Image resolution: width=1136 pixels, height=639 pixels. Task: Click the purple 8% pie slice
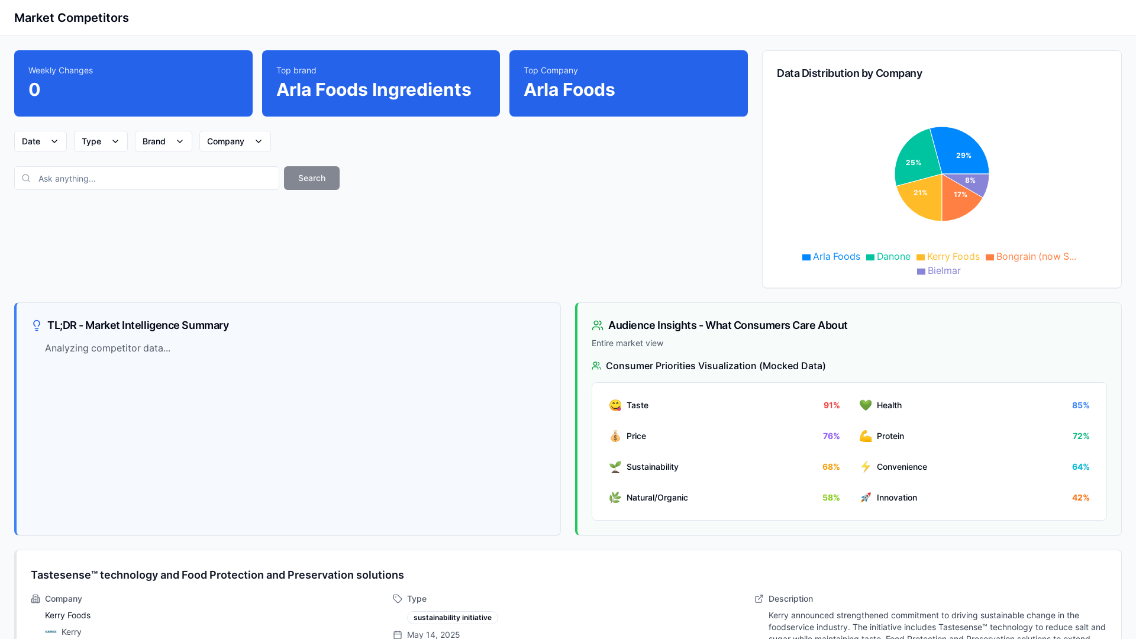point(973,182)
